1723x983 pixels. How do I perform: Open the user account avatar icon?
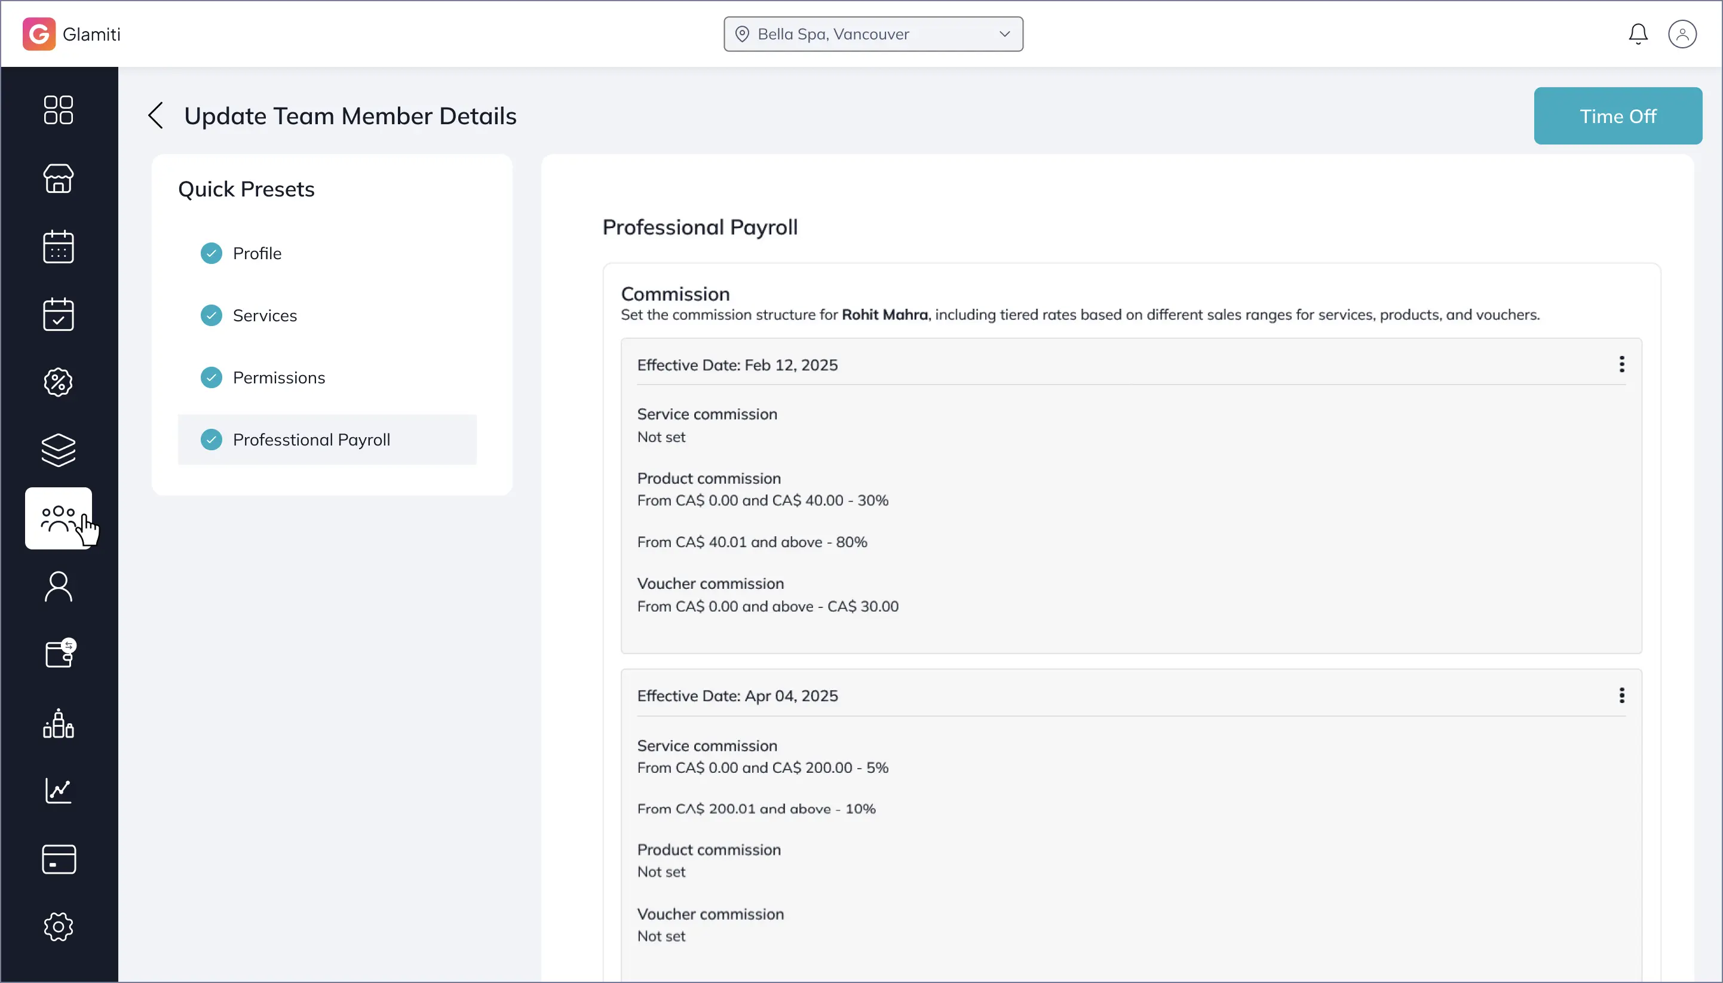pos(1682,34)
